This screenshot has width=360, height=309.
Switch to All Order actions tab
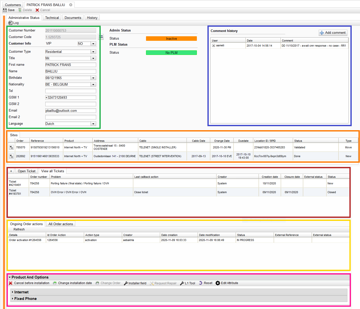[61, 224]
